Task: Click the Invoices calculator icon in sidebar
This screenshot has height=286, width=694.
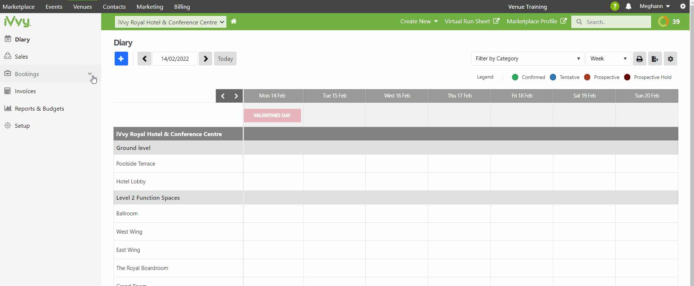Action: pos(8,91)
